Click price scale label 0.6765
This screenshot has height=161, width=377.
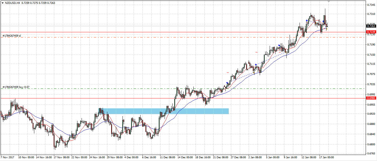click(x=371, y=154)
